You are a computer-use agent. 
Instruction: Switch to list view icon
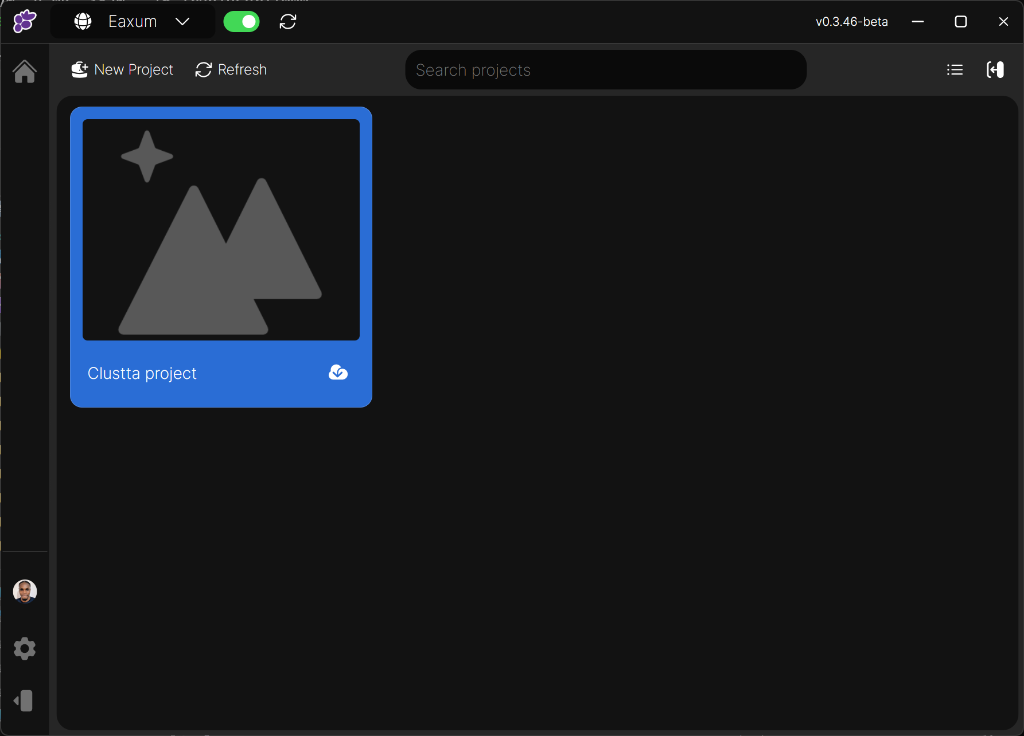(955, 69)
